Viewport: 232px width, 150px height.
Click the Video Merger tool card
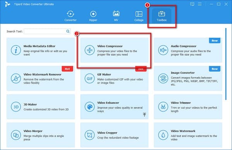41,135
